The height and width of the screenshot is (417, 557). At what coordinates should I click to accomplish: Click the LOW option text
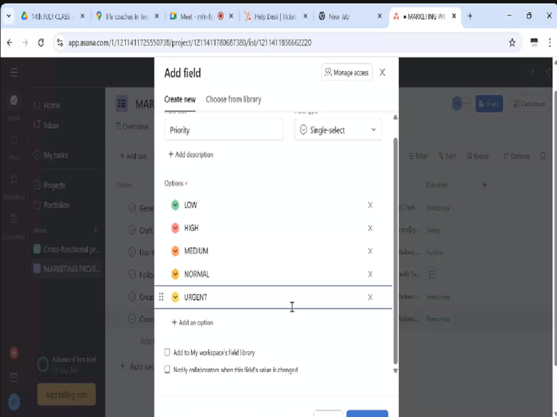(x=190, y=205)
